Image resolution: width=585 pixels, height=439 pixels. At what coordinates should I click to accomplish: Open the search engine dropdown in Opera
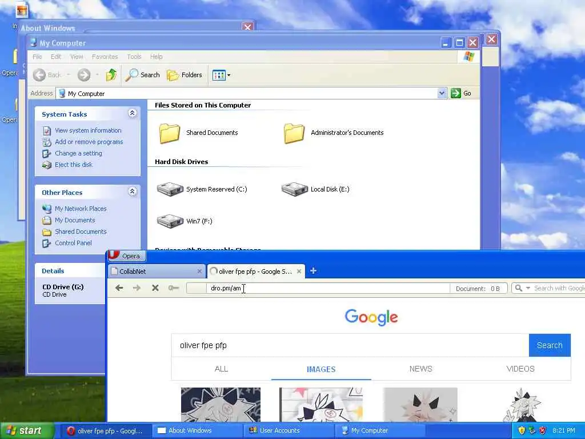click(x=527, y=288)
